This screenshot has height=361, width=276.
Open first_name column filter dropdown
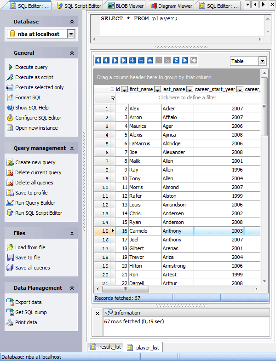pos(157,89)
